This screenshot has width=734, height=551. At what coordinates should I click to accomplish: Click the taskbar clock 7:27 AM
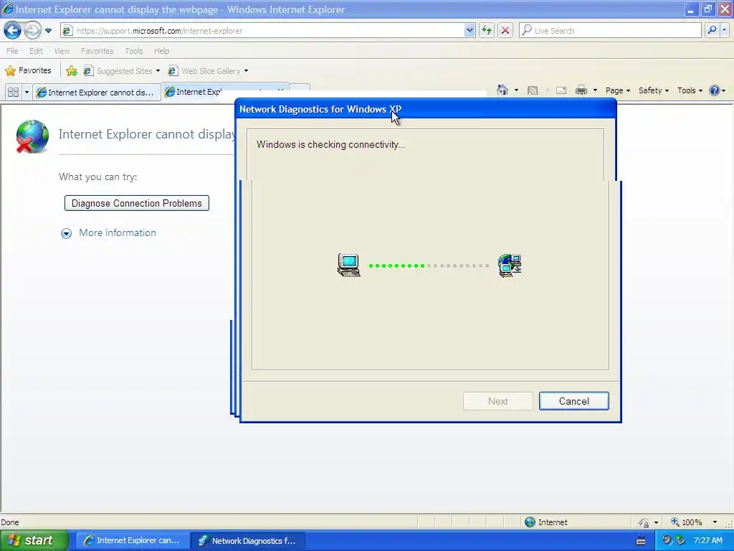(x=707, y=540)
